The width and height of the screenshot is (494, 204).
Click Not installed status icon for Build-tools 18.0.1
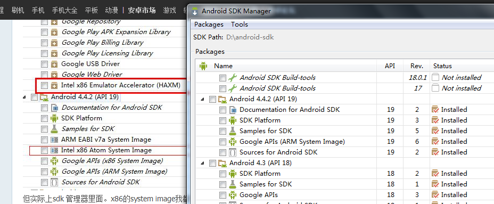(x=435, y=78)
